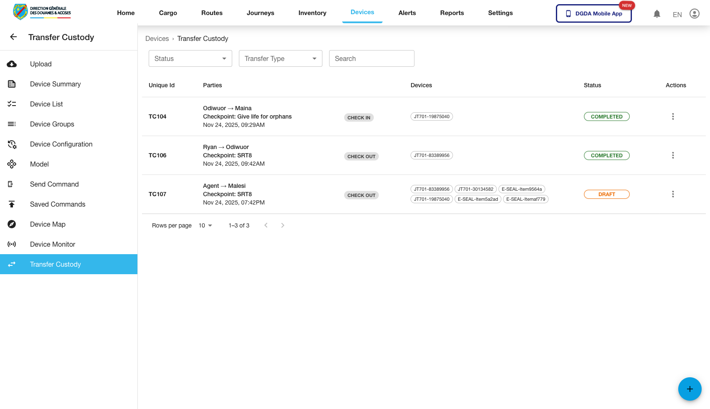
Task: Click the DGDA Mobile App button
Action: [x=593, y=13]
